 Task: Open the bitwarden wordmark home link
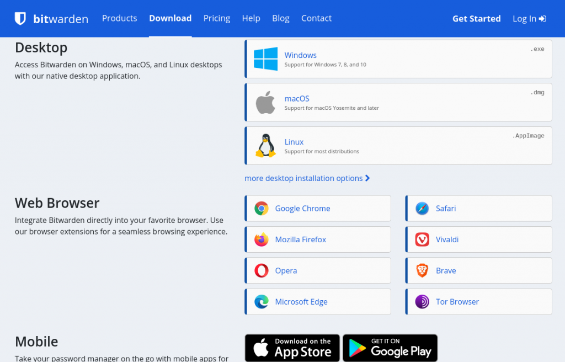coord(61,19)
